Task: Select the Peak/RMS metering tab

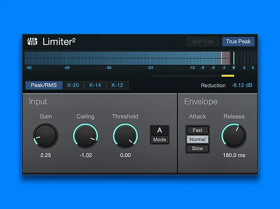Action: (x=44, y=85)
